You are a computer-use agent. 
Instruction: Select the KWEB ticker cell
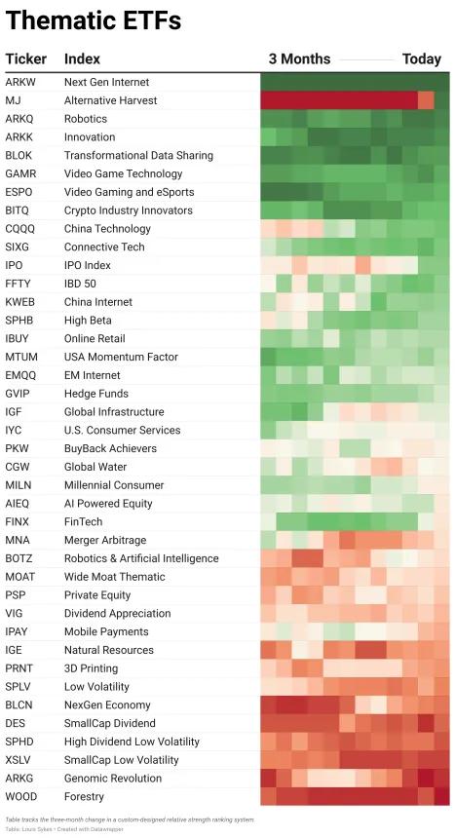[x=19, y=302]
